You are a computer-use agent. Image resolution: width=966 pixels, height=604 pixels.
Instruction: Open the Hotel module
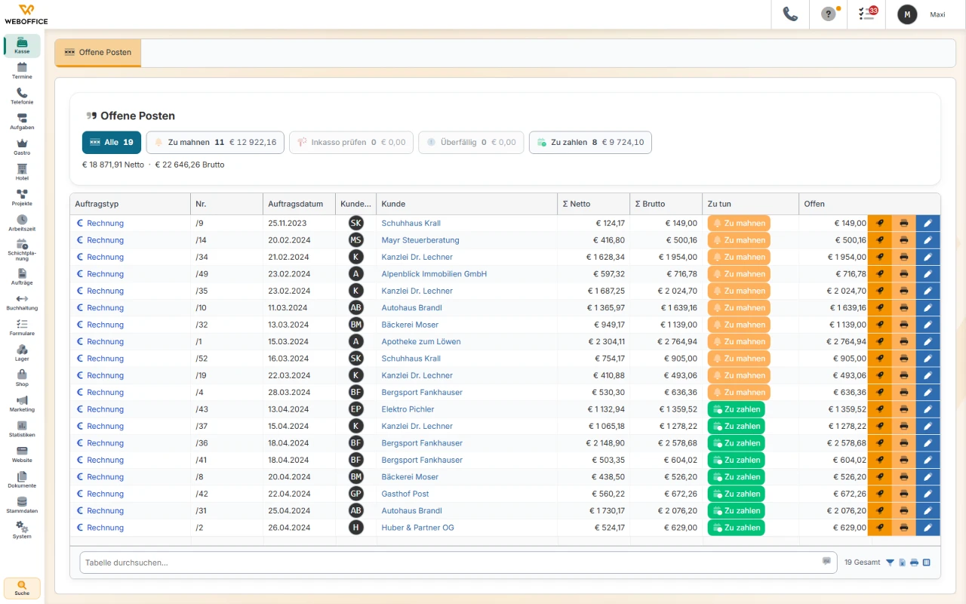[x=22, y=173]
